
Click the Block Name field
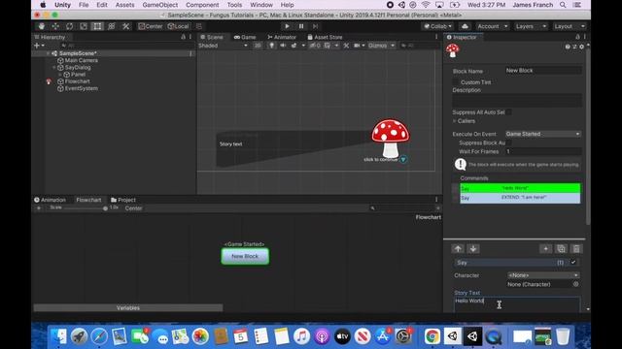(x=543, y=71)
